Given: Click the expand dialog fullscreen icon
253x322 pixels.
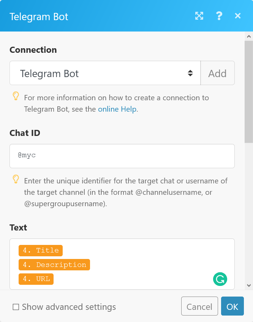Looking at the screenshot, I should click(x=199, y=16).
